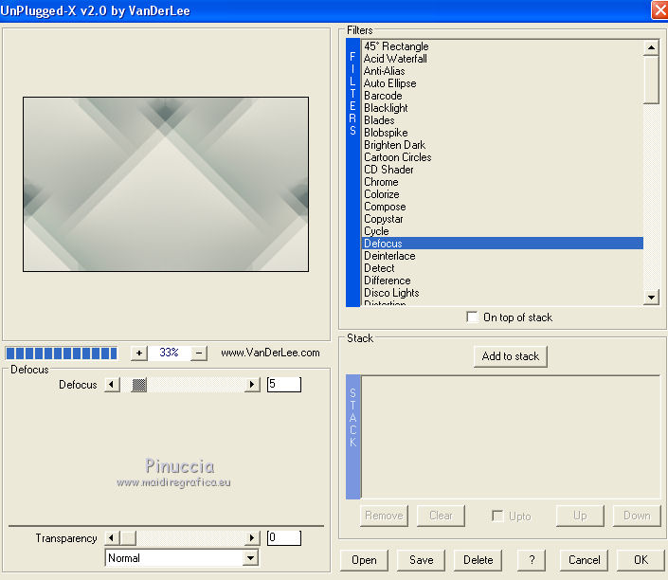
Task: Choose Blades in the filter list
Action: click(x=502, y=120)
